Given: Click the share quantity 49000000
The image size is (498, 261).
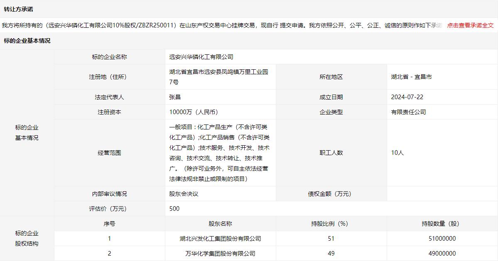Looking at the screenshot, I should click(442, 254).
